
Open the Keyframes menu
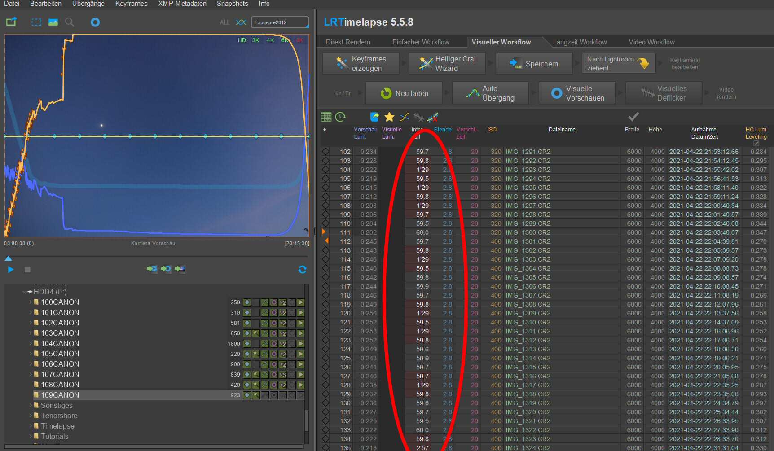(x=131, y=4)
